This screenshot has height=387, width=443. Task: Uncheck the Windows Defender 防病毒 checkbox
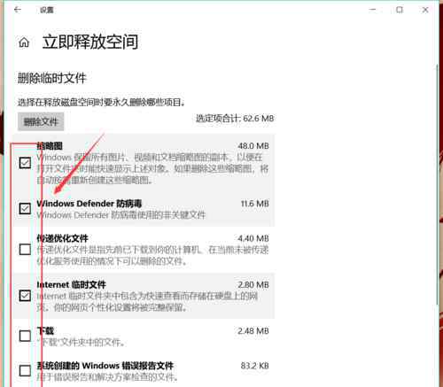point(25,209)
